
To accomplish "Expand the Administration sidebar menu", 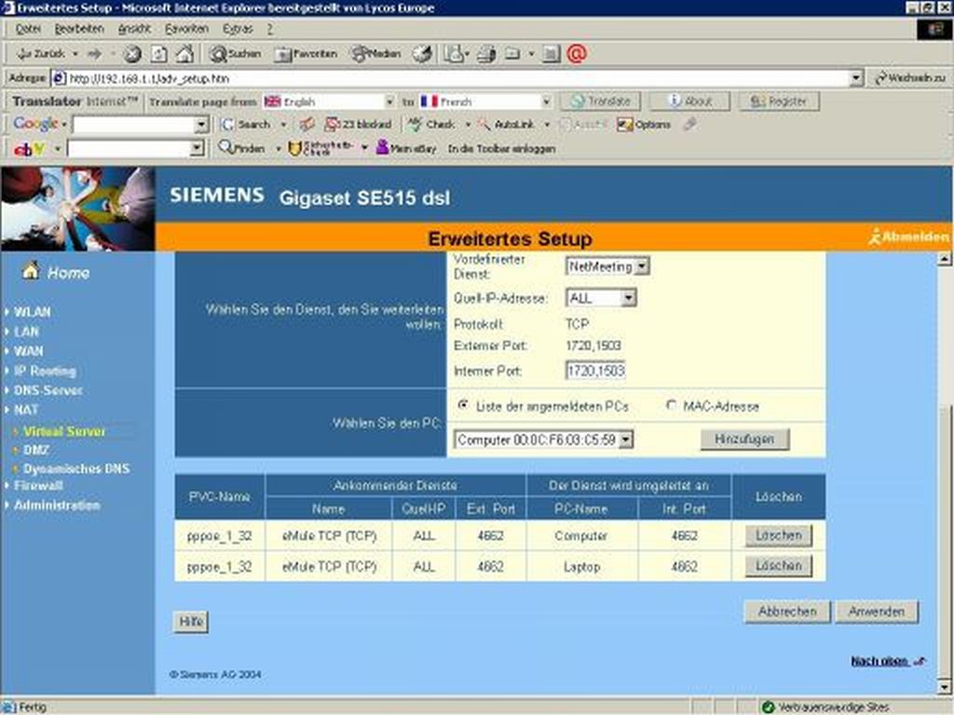I will (56, 506).
